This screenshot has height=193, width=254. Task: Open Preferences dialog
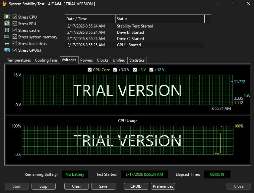tap(163, 186)
